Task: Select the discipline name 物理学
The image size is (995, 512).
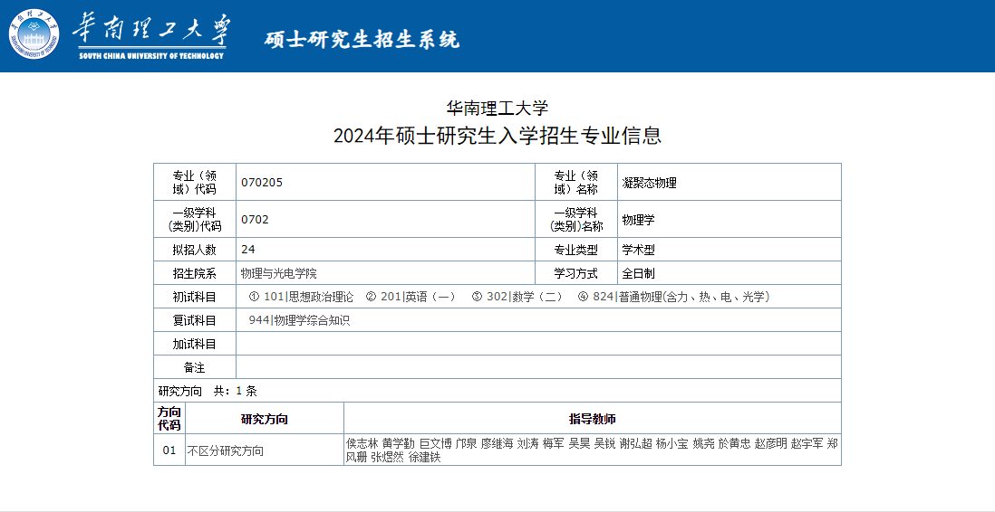Action: pos(638,220)
